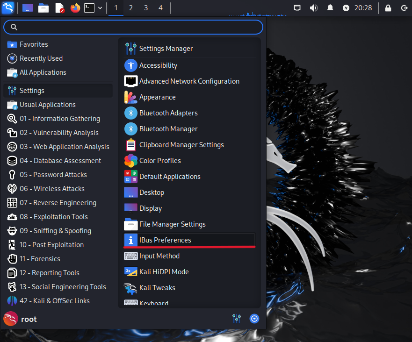Click the Show Desktop panel icon

28,8
